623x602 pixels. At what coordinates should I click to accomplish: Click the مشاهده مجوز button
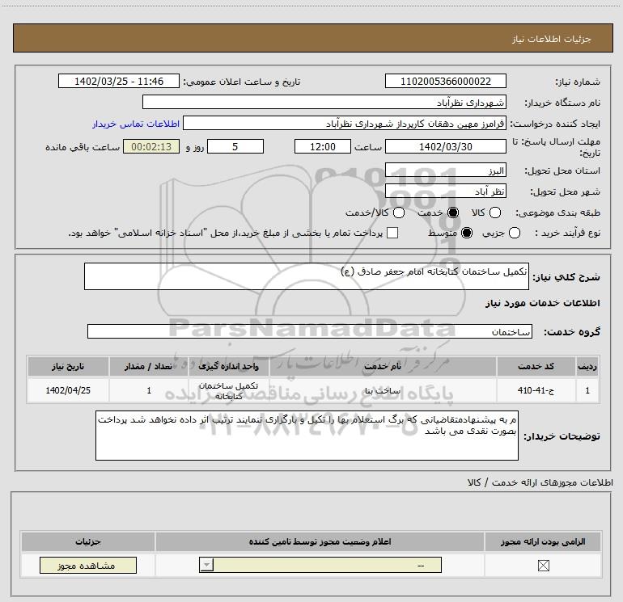coord(88,565)
